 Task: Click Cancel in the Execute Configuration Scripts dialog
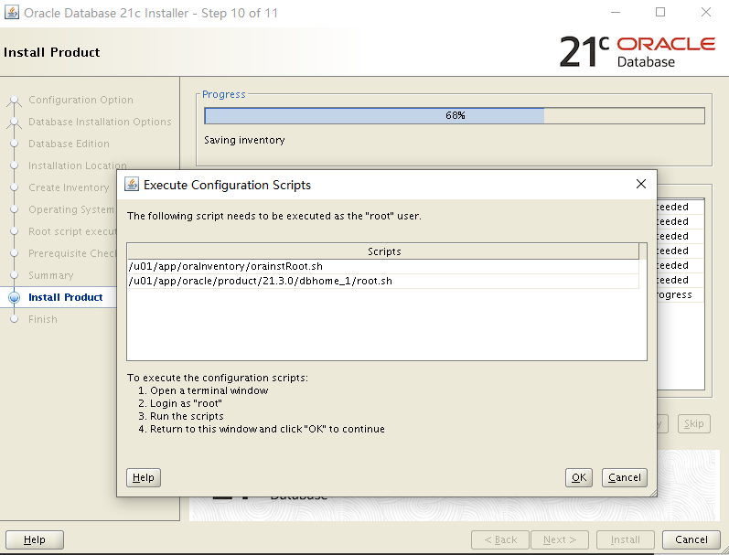coord(624,477)
